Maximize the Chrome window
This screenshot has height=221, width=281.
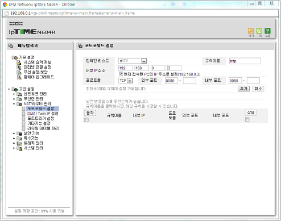tap(260, 3)
